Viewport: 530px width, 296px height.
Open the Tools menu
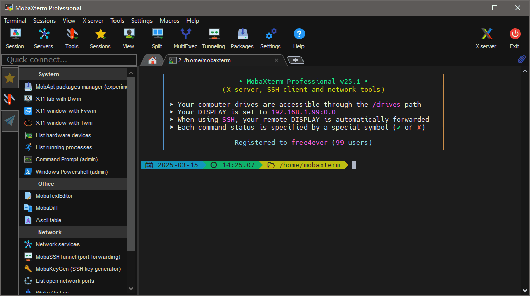tap(117, 21)
